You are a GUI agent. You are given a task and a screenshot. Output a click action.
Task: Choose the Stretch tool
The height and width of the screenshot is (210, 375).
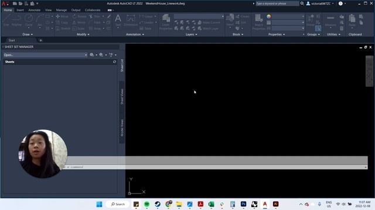coord(63,29)
